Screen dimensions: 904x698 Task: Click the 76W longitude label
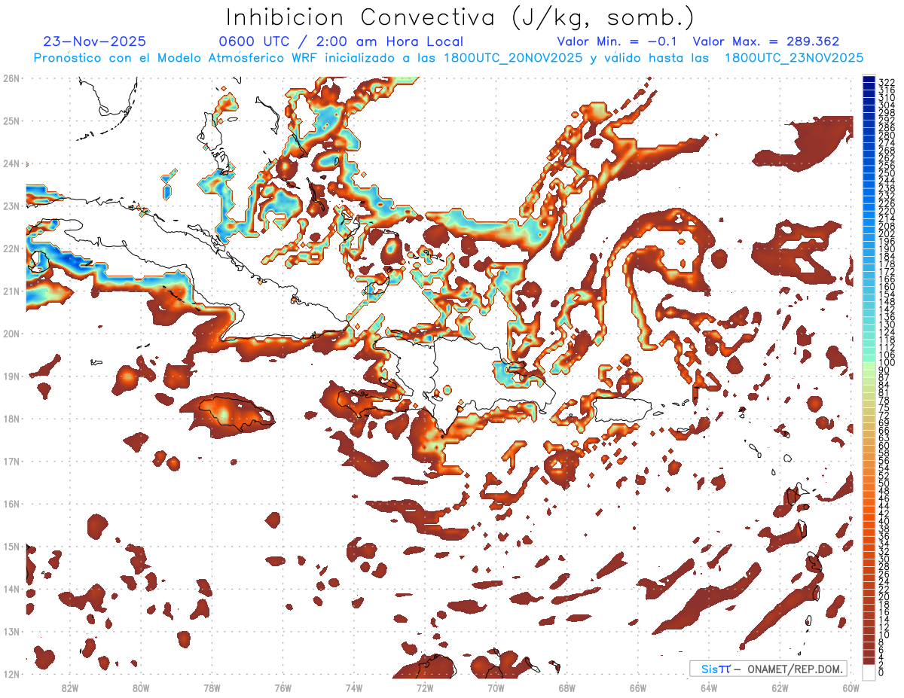tap(283, 687)
